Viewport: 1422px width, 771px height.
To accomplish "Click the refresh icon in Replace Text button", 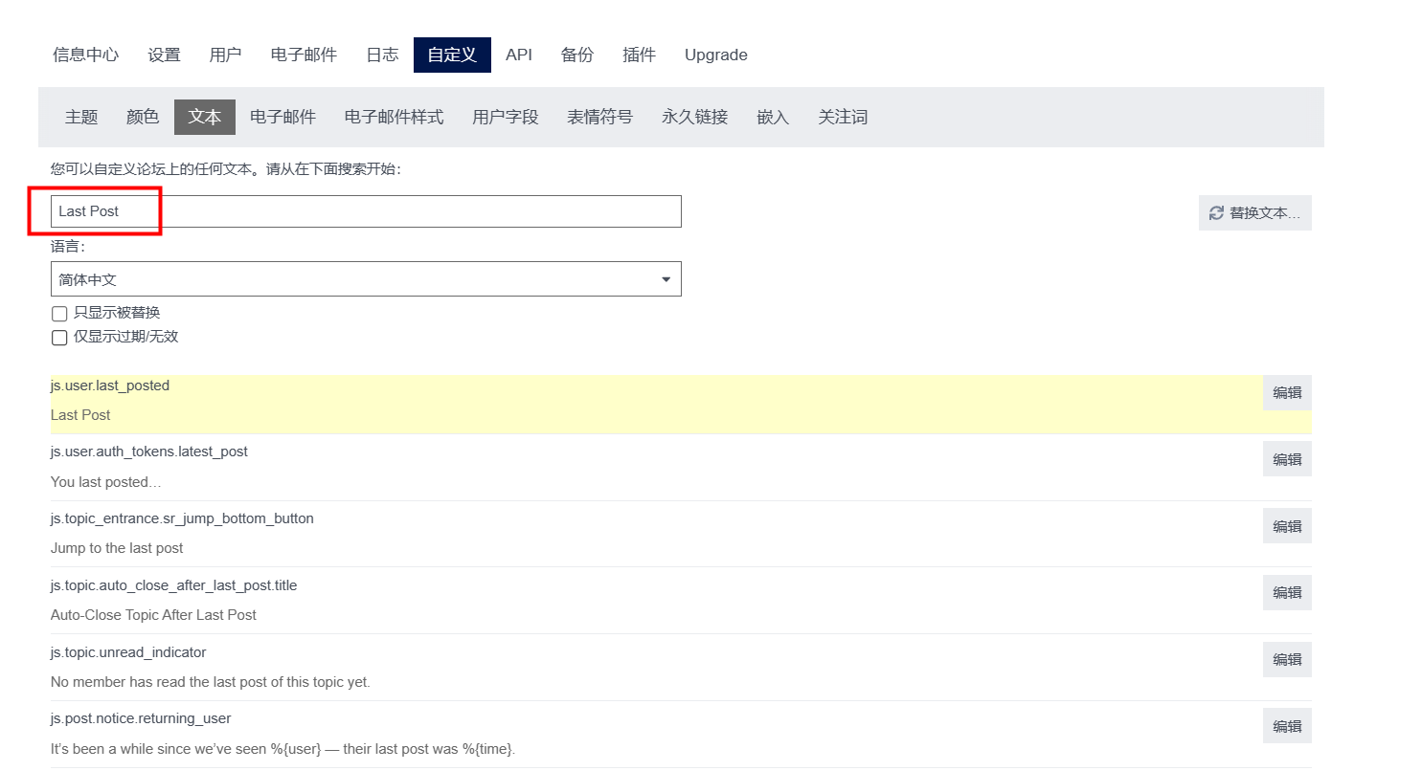I will pyautogui.click(x=1216, y=213).
